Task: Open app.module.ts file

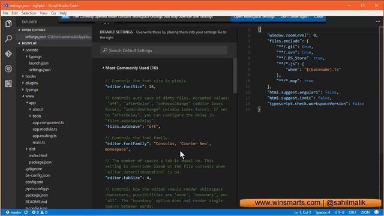Action: [x=45, y=130]
